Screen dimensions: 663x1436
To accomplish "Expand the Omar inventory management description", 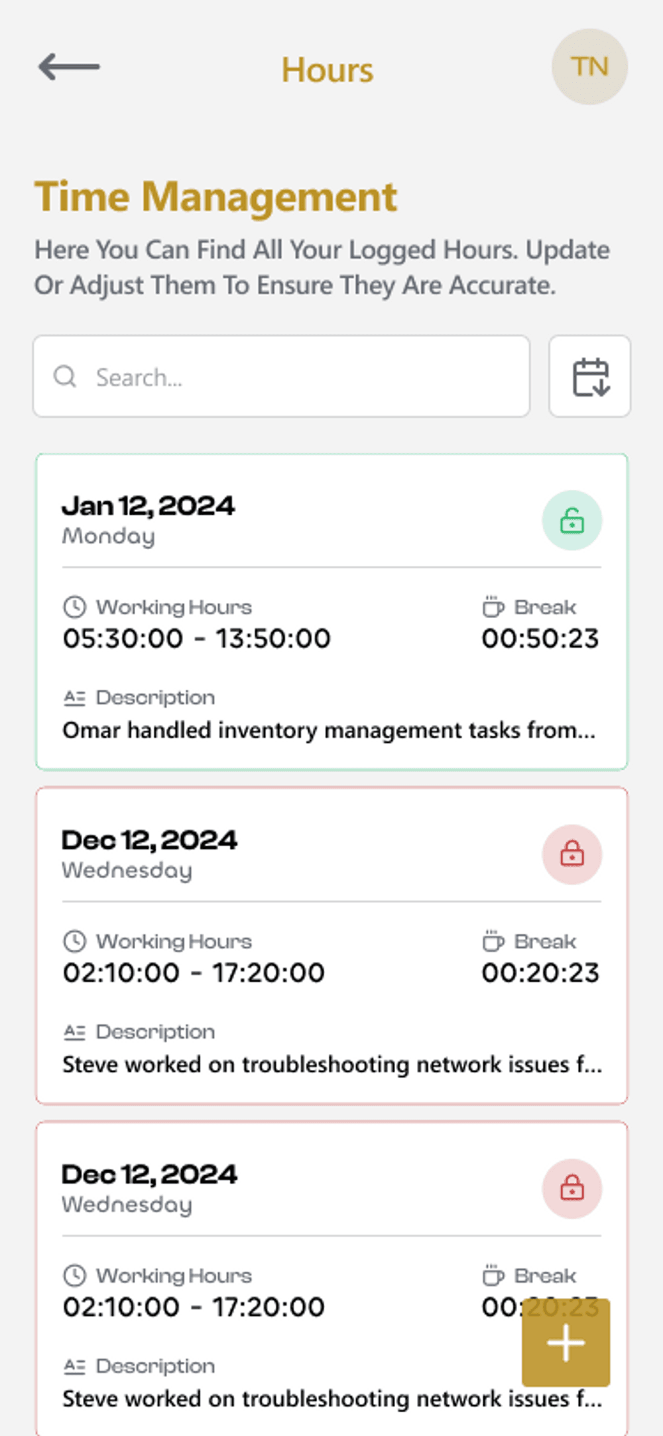I will click(329, 730).
